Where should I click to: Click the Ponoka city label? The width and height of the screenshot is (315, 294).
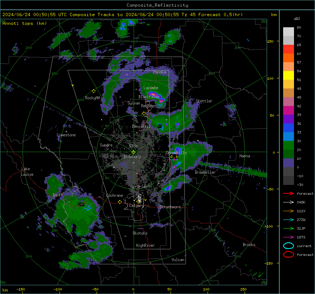[160, 72]
